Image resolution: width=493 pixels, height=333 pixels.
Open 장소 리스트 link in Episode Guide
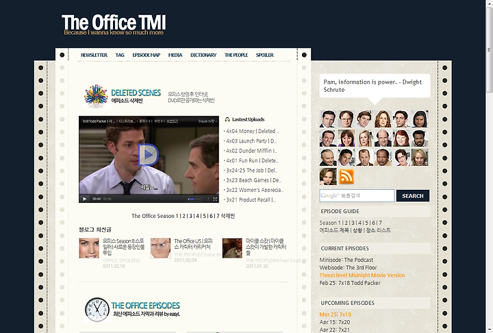click(378, 230)
